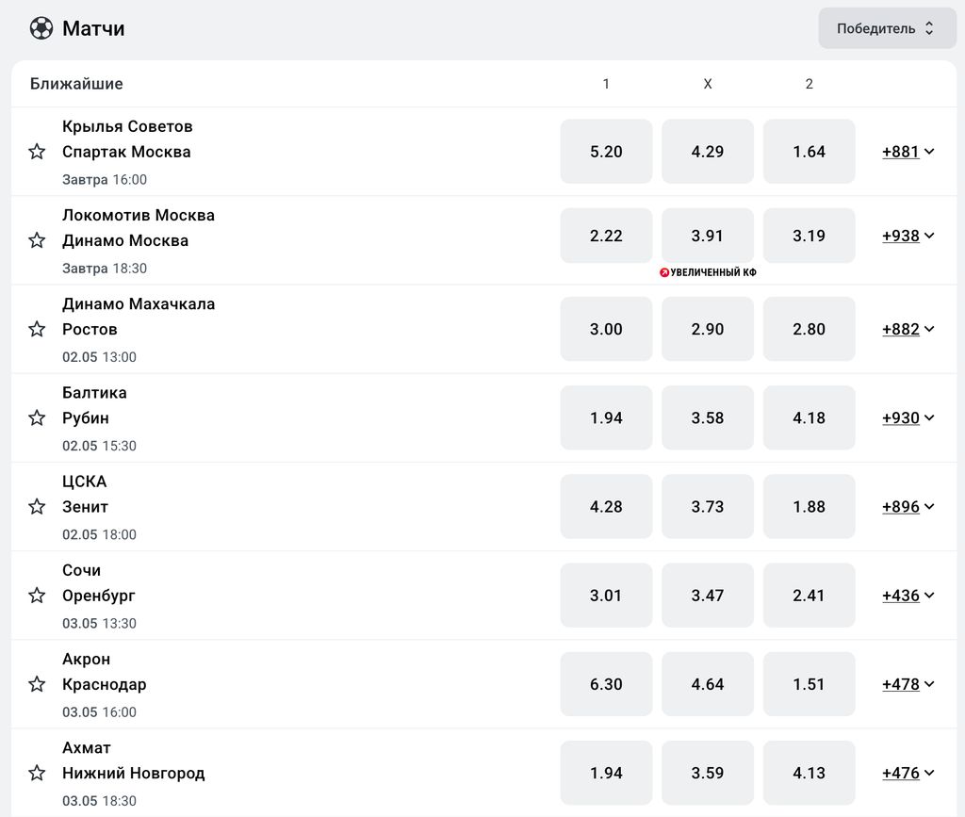Screen dimensions: 965x817
Task: Click the soccer ball icon beside Матчи
Action: pyautogui.click(x=41, y=28)
